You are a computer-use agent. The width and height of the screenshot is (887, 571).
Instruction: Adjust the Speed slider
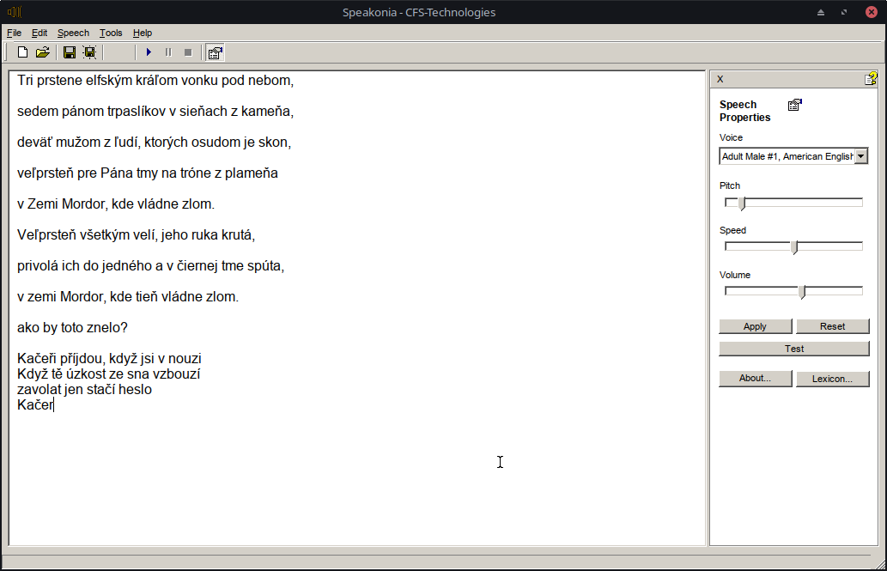795,246
